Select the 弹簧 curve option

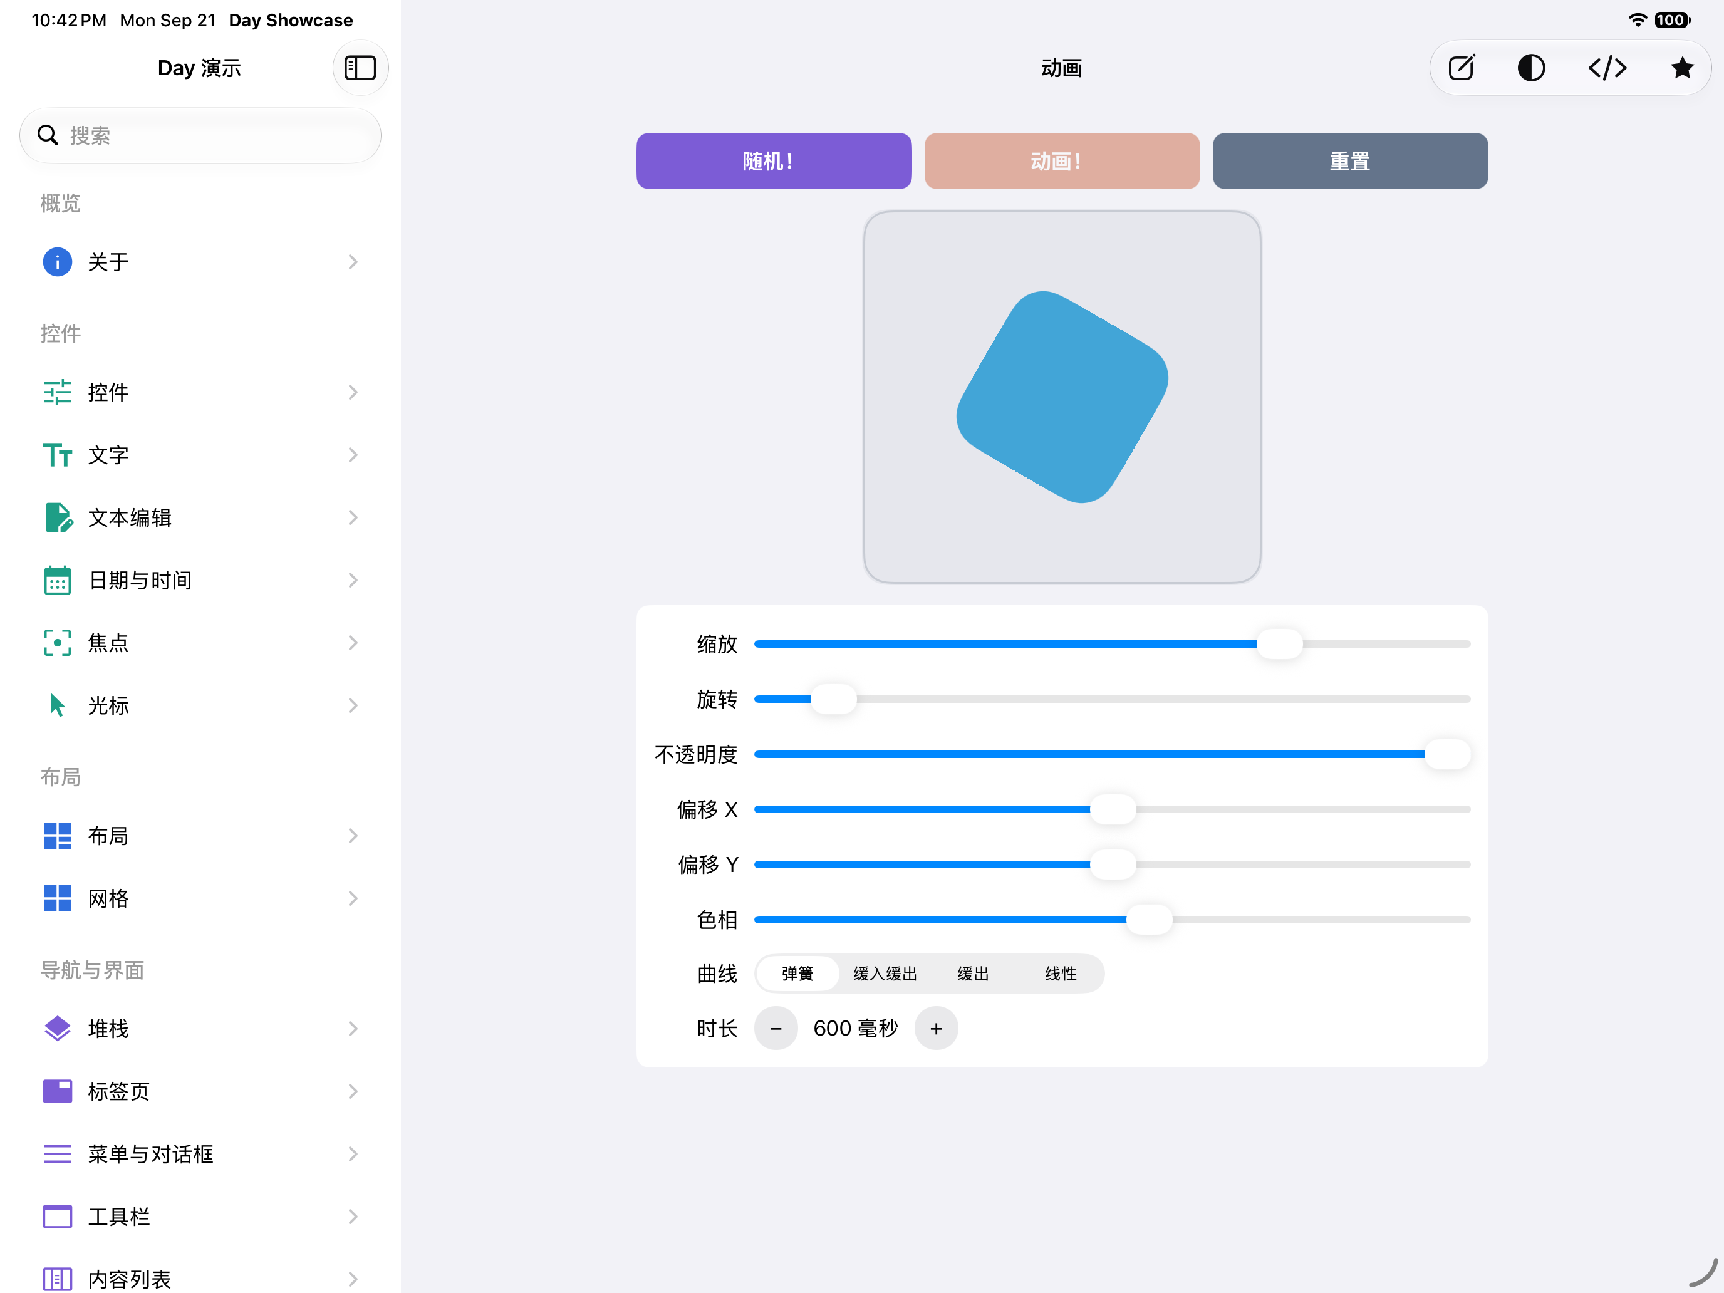coord(797,974)
